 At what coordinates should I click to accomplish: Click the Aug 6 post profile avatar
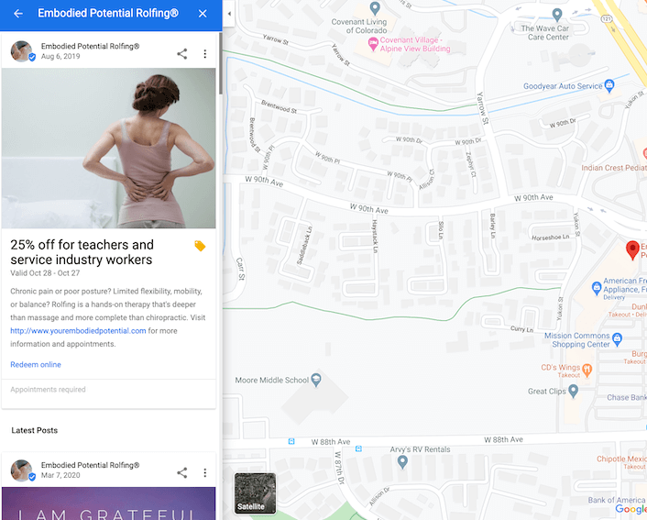[21, 51]
